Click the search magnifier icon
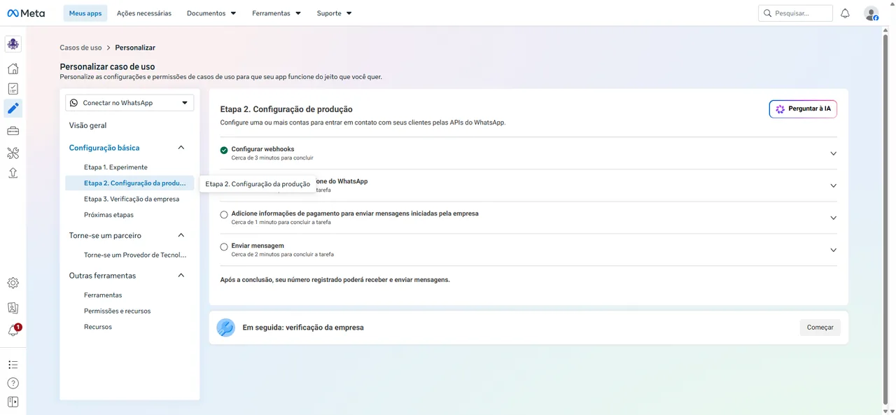 coord(768,13)
